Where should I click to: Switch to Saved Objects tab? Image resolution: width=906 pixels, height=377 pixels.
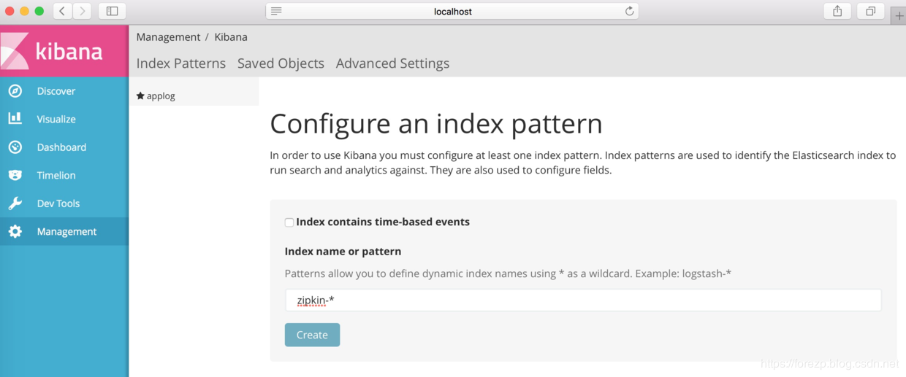(281, 63)
